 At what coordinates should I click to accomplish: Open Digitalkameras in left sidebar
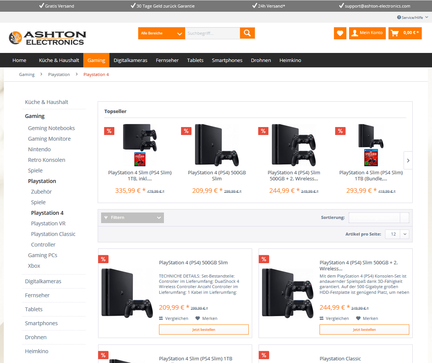[43, 281]
